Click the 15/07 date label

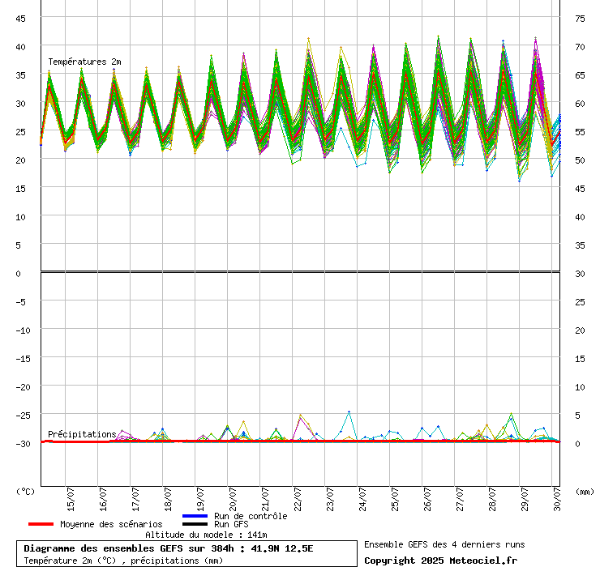(x=71, y=499)
